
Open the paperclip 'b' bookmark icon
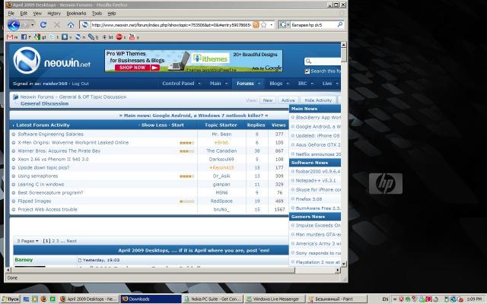point(91,37)
